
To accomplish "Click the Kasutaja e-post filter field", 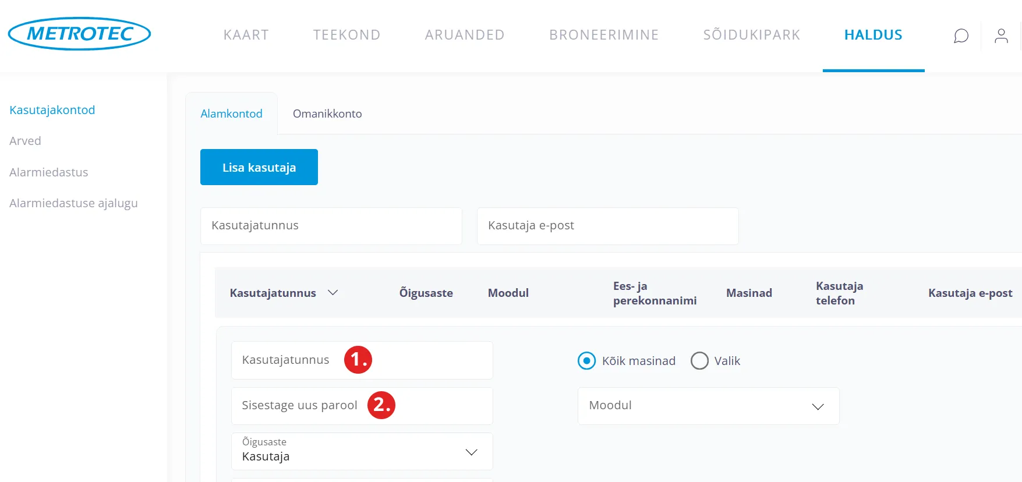I will [x=607, y=226].
